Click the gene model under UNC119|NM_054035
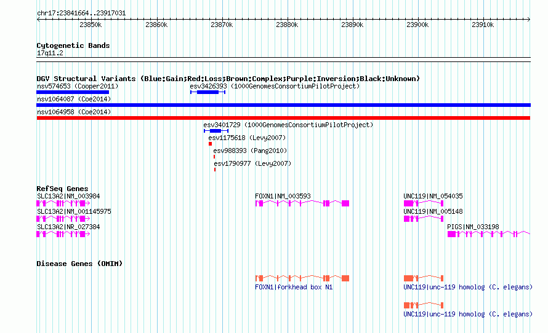 click(x=424, y=203)
